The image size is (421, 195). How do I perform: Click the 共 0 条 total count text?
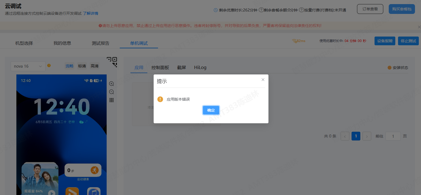(330, 136)
